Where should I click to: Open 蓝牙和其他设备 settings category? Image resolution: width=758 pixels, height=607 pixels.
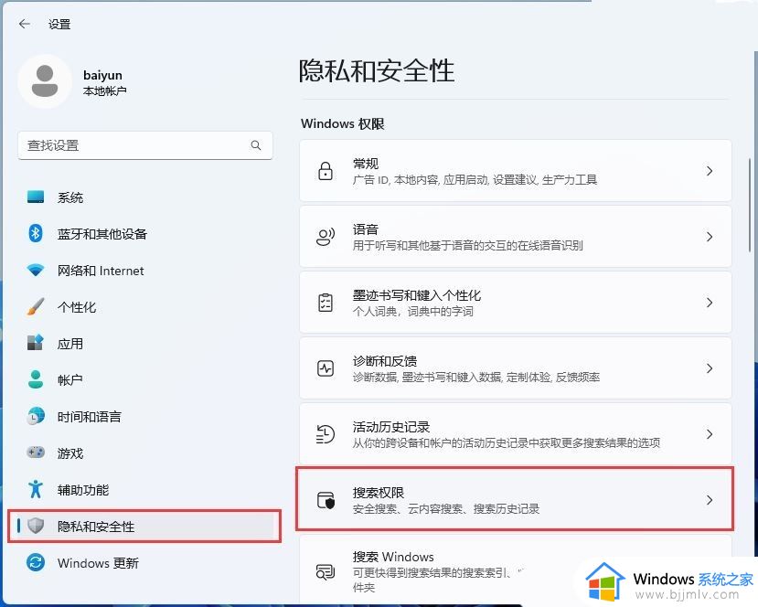coord(145,234)
